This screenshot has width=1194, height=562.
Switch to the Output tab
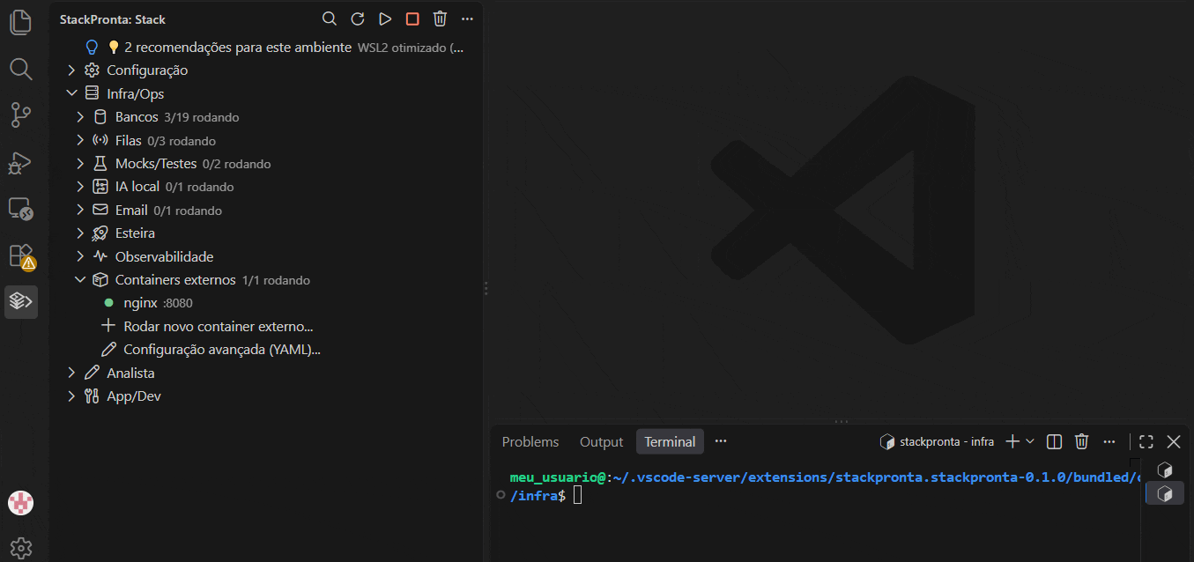(601, 441)
